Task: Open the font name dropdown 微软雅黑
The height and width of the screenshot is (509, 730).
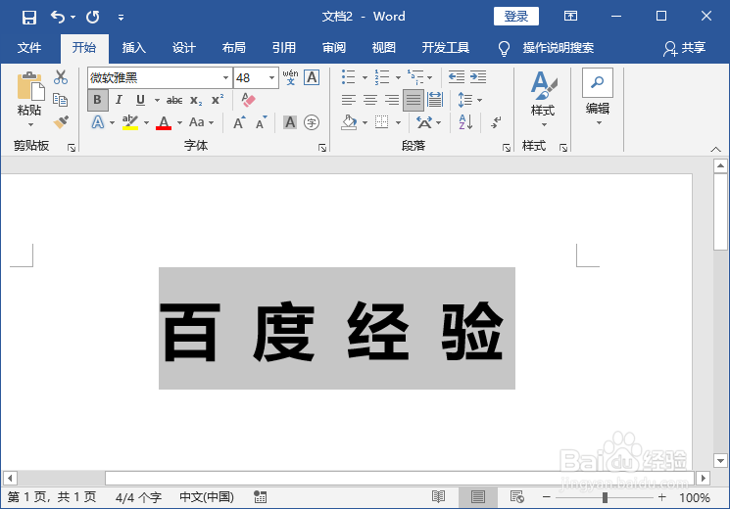Action: click(x=225, y=77)
